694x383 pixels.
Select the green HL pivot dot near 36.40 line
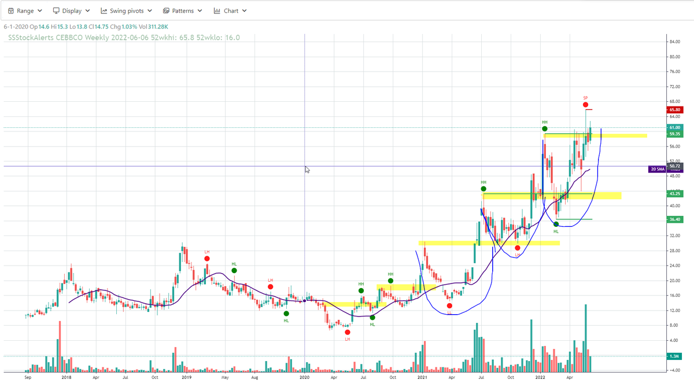tap(556, 224)
